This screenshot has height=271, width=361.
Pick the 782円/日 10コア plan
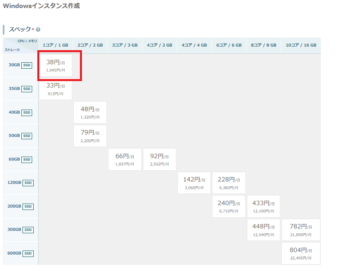tap(301, 230)
